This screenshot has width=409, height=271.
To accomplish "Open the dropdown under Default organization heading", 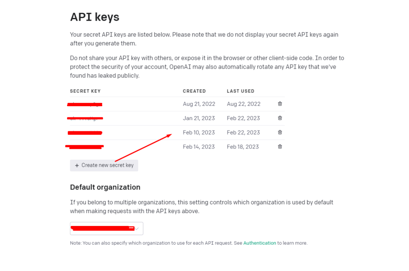I will coord(106,228).
